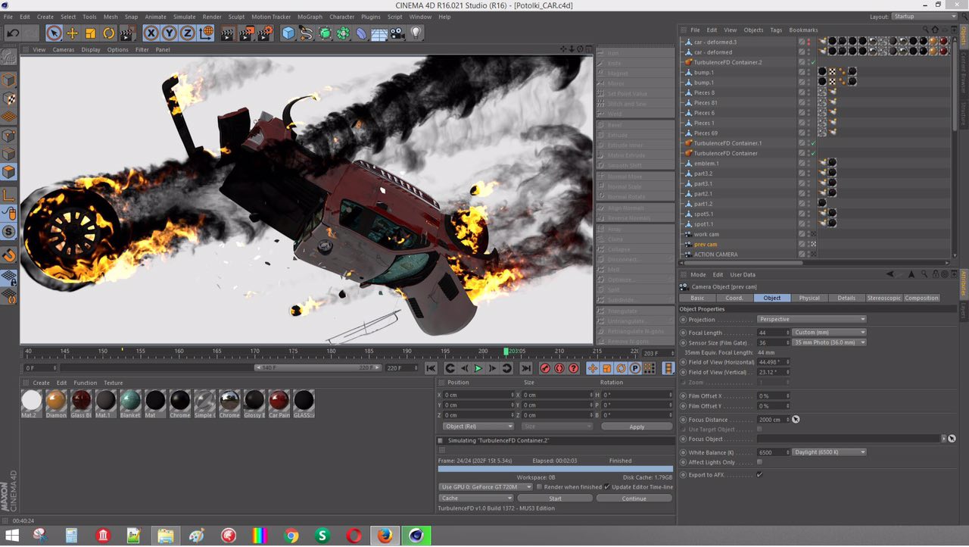Go to end of timeline
Screen dimensions: 969x547
tap(525, 368)
